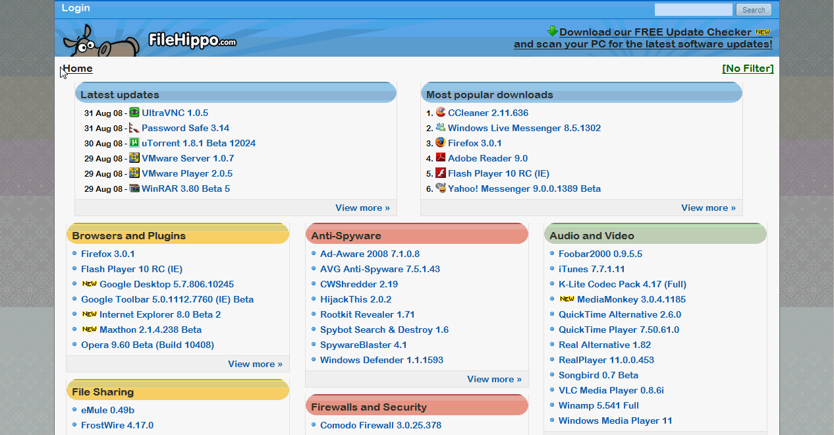Expand Latest updates with View more
Image resolution: width=834 pixels, height=435 pixels.
(x=362, y=208)
